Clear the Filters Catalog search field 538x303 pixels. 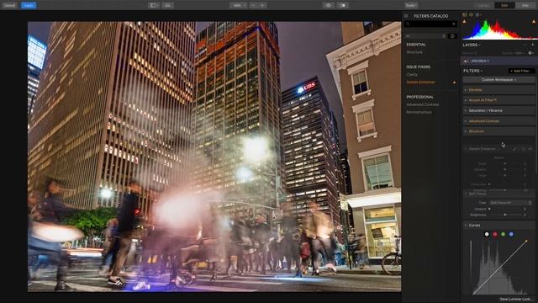454,24
